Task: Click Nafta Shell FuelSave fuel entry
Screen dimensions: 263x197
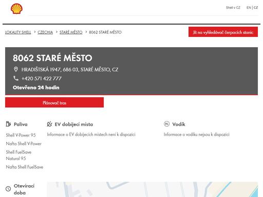Action: [25, 167]
